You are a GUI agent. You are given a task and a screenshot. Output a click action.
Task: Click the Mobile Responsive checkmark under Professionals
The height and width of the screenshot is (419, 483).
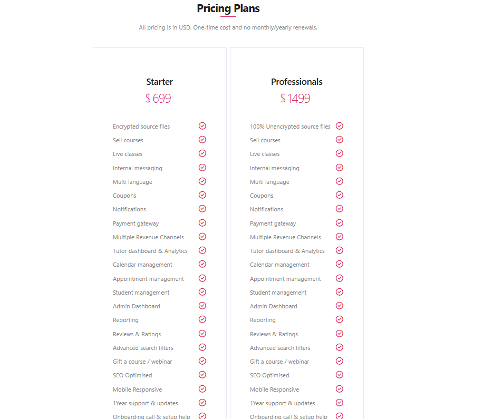click(x=339, y=388)
